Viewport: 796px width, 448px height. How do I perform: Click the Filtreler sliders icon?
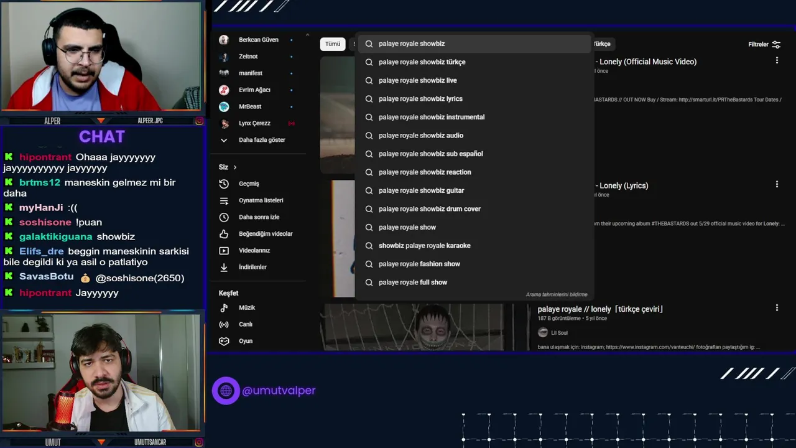(x=776, y=44)
